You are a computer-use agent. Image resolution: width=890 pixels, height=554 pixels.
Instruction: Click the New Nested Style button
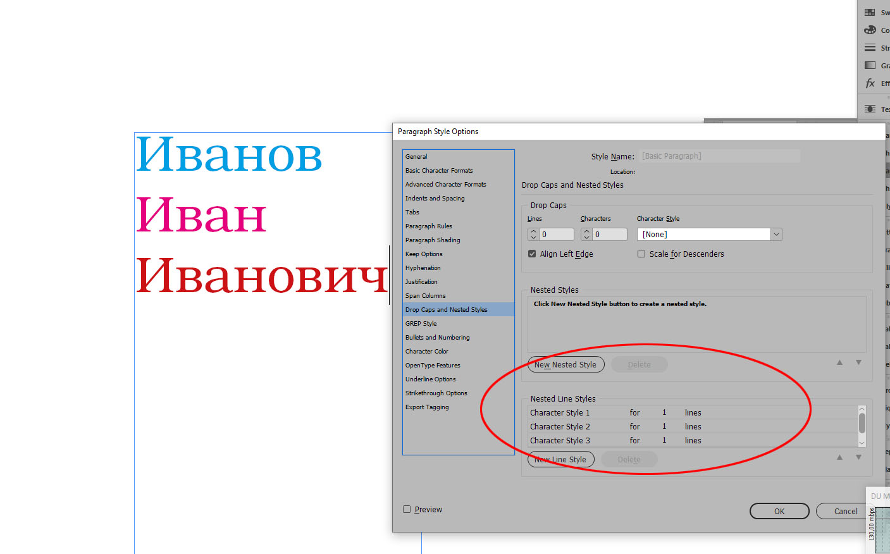tap(566, 364)
